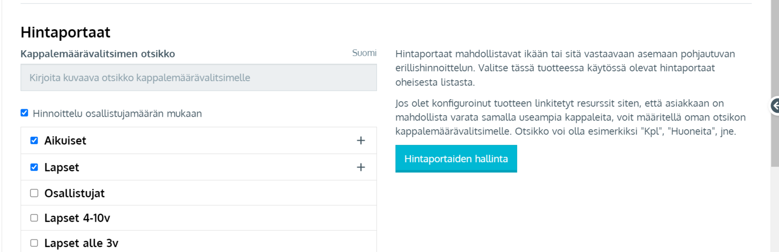Tick the Lapset alle 3v checkbox
The image size is (779, 252).
[x=34, y=243]
